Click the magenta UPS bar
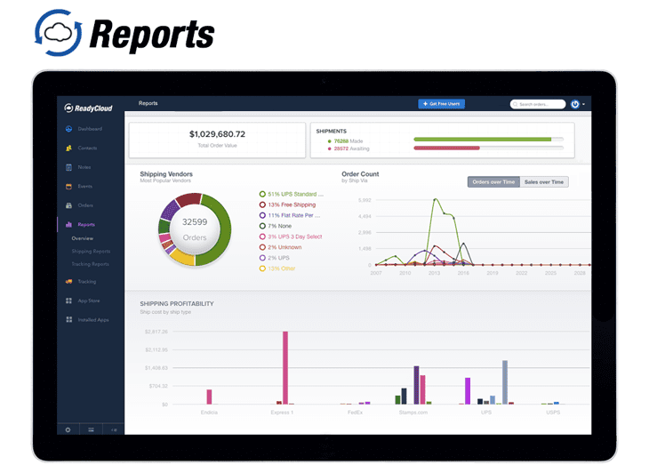Viewport: 649px width, 473px height. pyautogui.click(x=468, y=390)
